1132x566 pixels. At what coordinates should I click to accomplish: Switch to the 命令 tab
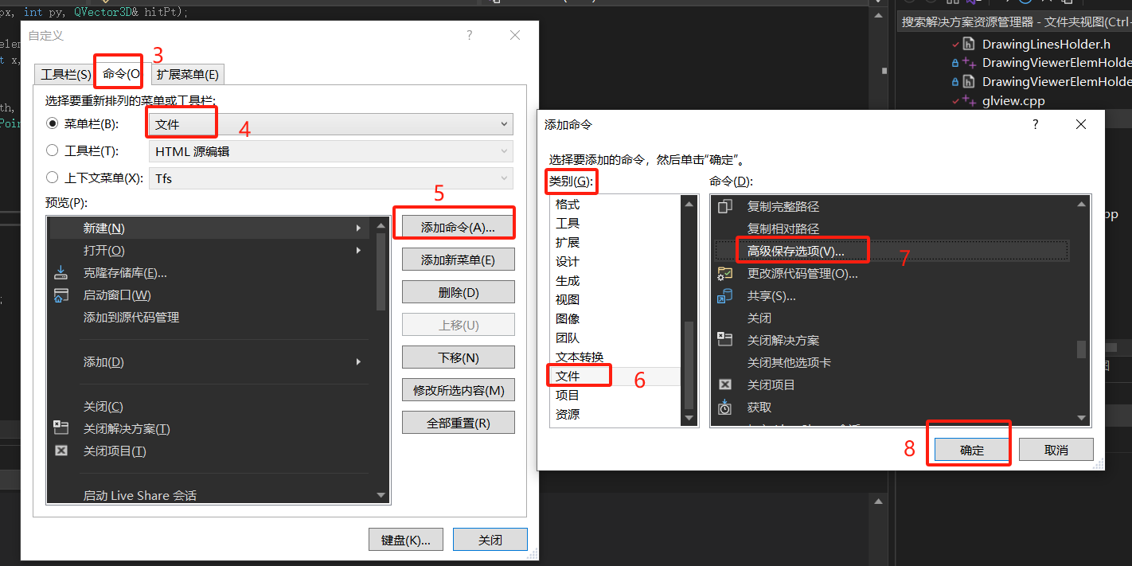coord(121,73)
